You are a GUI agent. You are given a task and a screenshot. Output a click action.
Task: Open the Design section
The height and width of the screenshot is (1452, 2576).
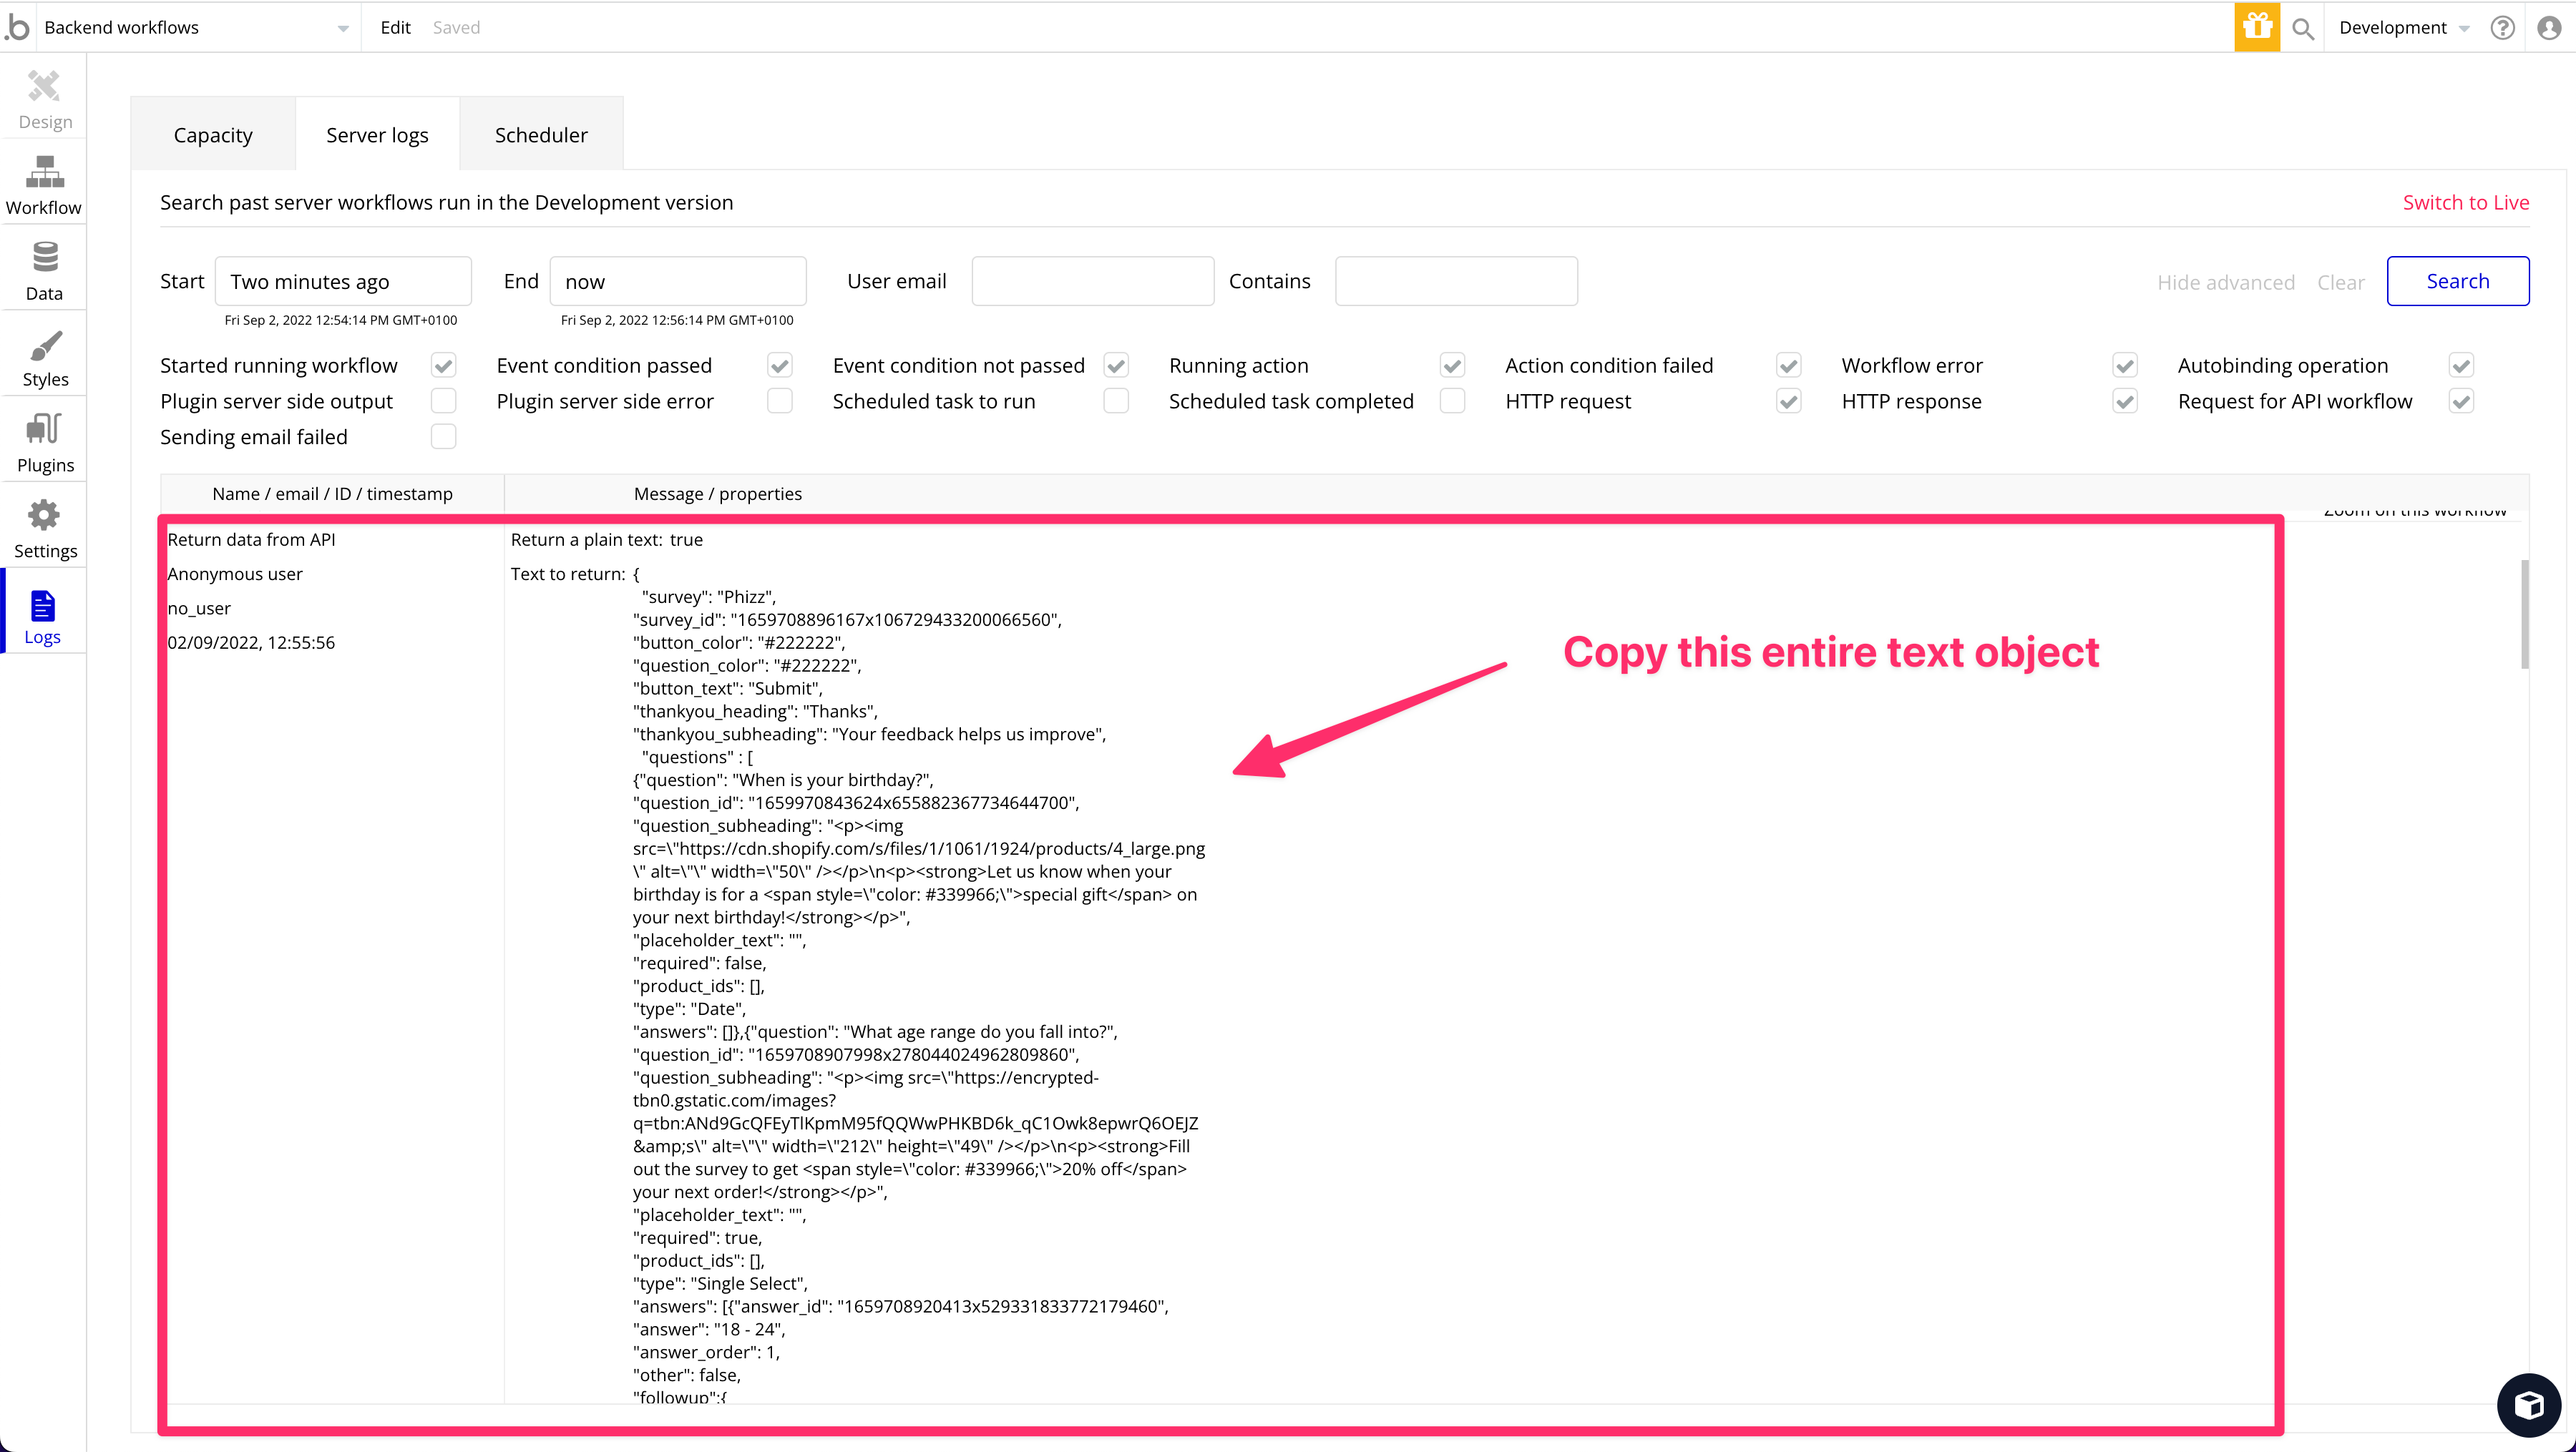point(44,97)
